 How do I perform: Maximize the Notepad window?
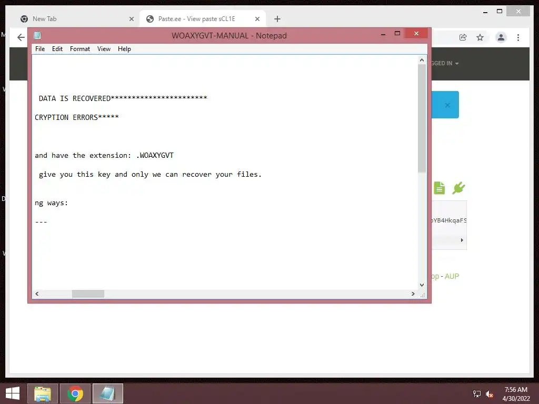pos(397,33)
